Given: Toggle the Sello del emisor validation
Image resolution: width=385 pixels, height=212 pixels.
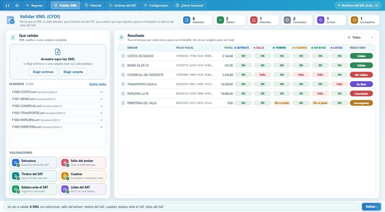Looking at the screenshot, I should (x=82, y=163).
